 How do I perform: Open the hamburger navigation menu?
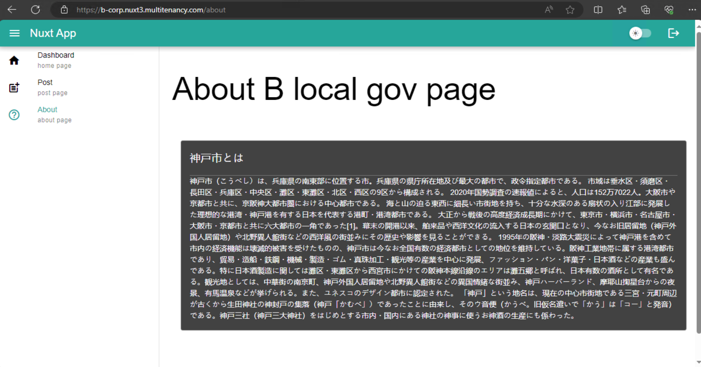15,33
